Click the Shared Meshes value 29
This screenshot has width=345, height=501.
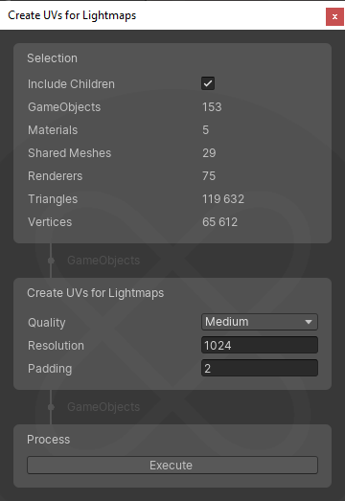(209, 153)
